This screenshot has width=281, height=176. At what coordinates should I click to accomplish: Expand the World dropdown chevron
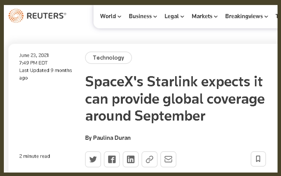click(x=119, y=17)
